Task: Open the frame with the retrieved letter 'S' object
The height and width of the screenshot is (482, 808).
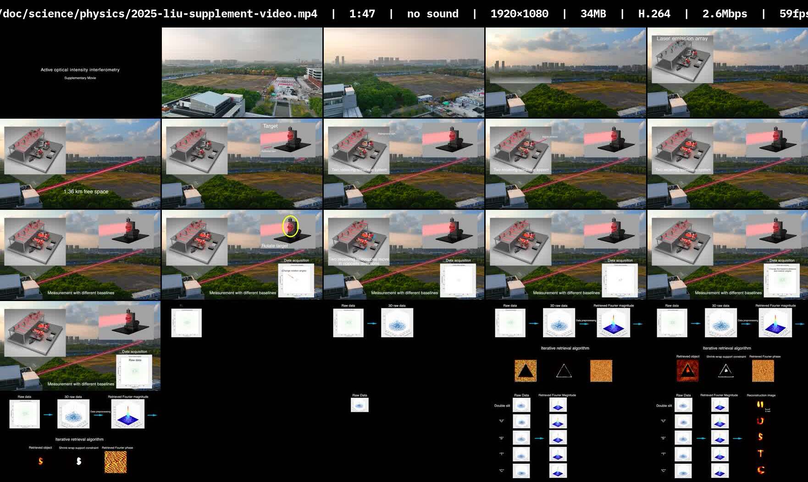Action: pos(80,437)
